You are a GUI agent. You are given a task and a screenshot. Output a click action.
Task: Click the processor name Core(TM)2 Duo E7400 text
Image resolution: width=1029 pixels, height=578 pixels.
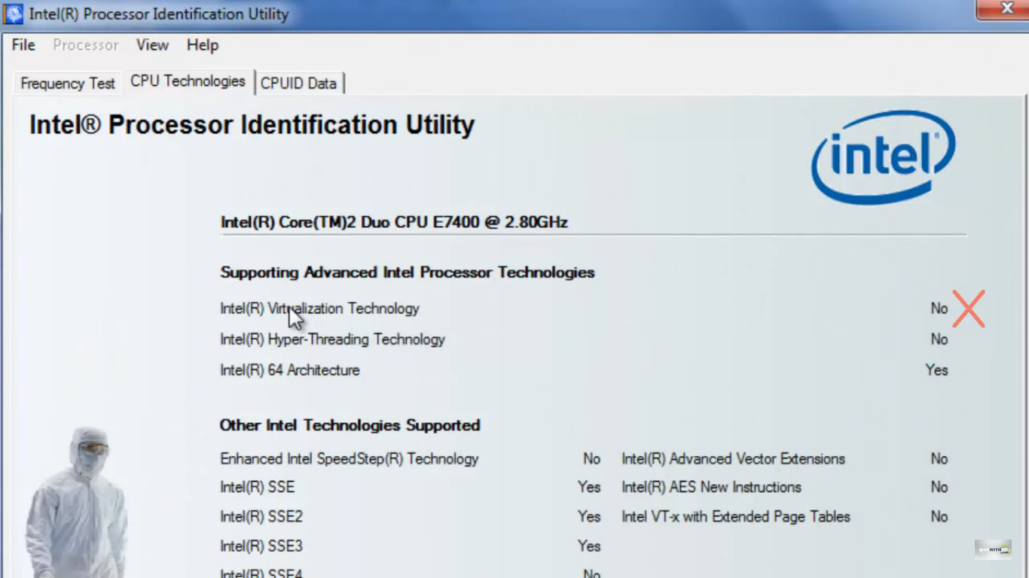click(394, 222)
